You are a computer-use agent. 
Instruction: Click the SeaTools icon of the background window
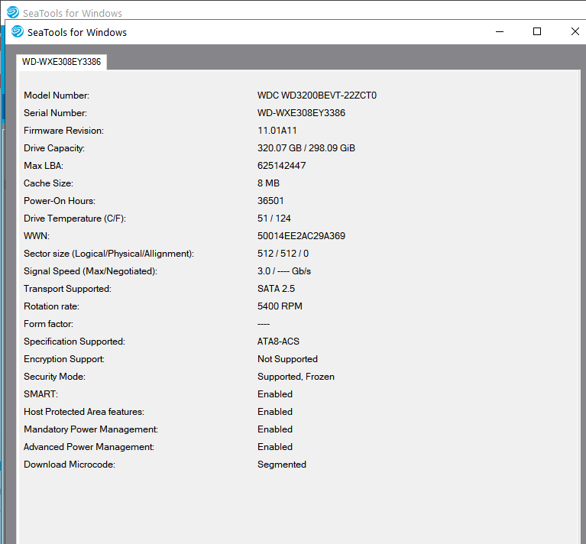point(13,11)
